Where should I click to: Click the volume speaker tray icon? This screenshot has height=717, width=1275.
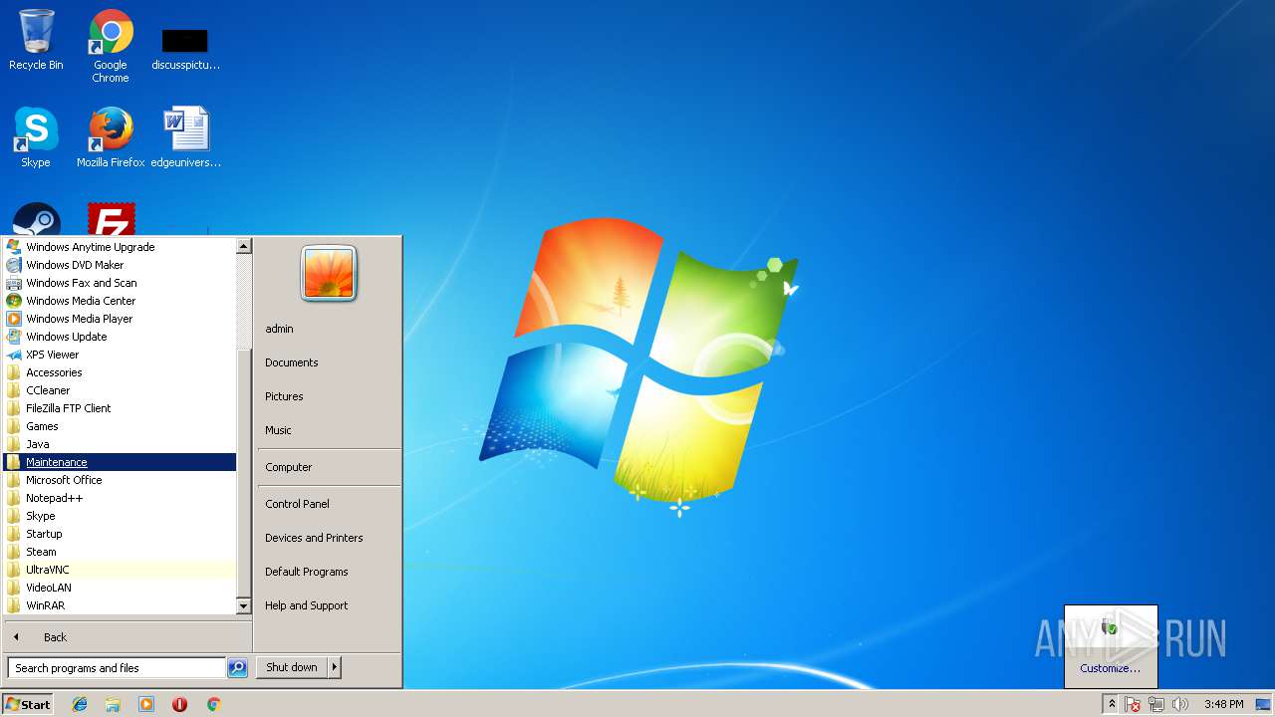[1180, 704]
